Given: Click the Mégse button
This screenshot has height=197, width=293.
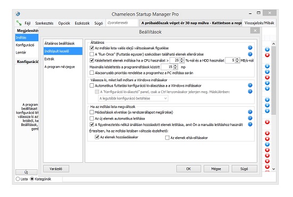Looking at the screenshot, I should 216,169.
